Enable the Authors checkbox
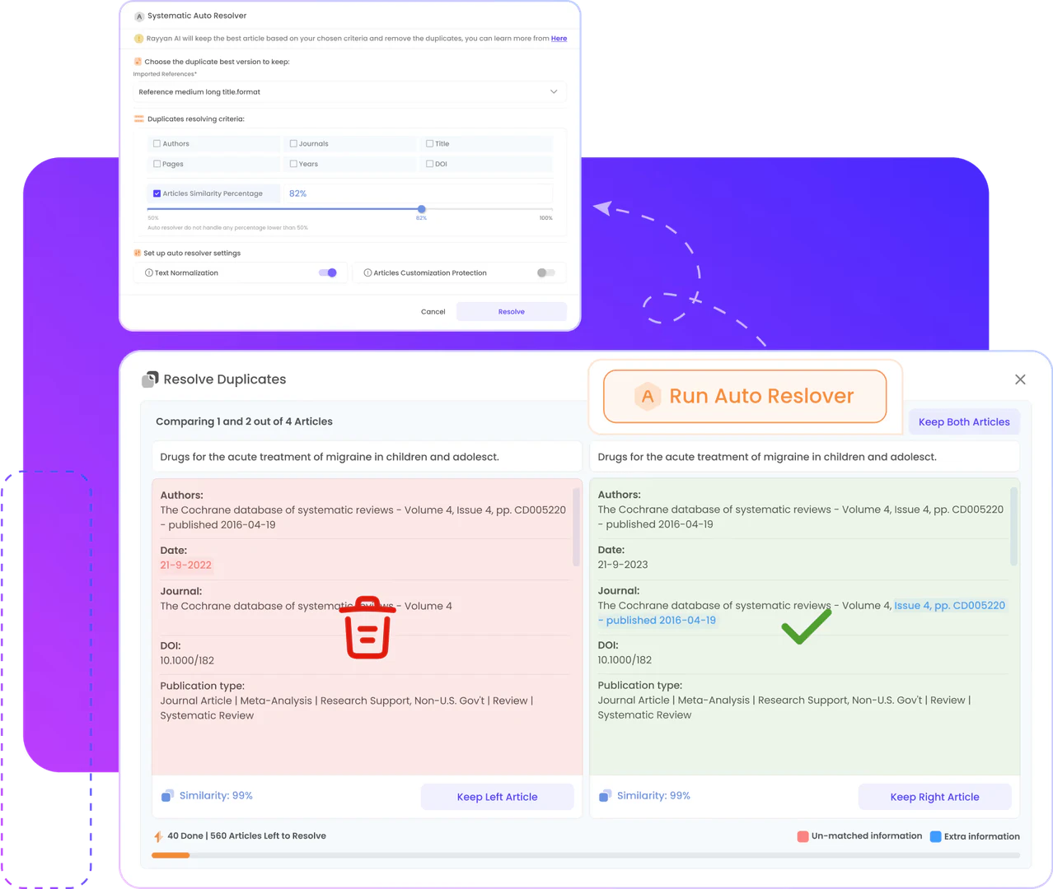This screenshot has width=1053, height=889. [157, 144]
